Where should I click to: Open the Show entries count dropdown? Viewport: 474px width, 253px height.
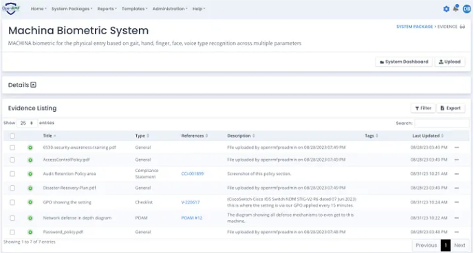(27, 123)
